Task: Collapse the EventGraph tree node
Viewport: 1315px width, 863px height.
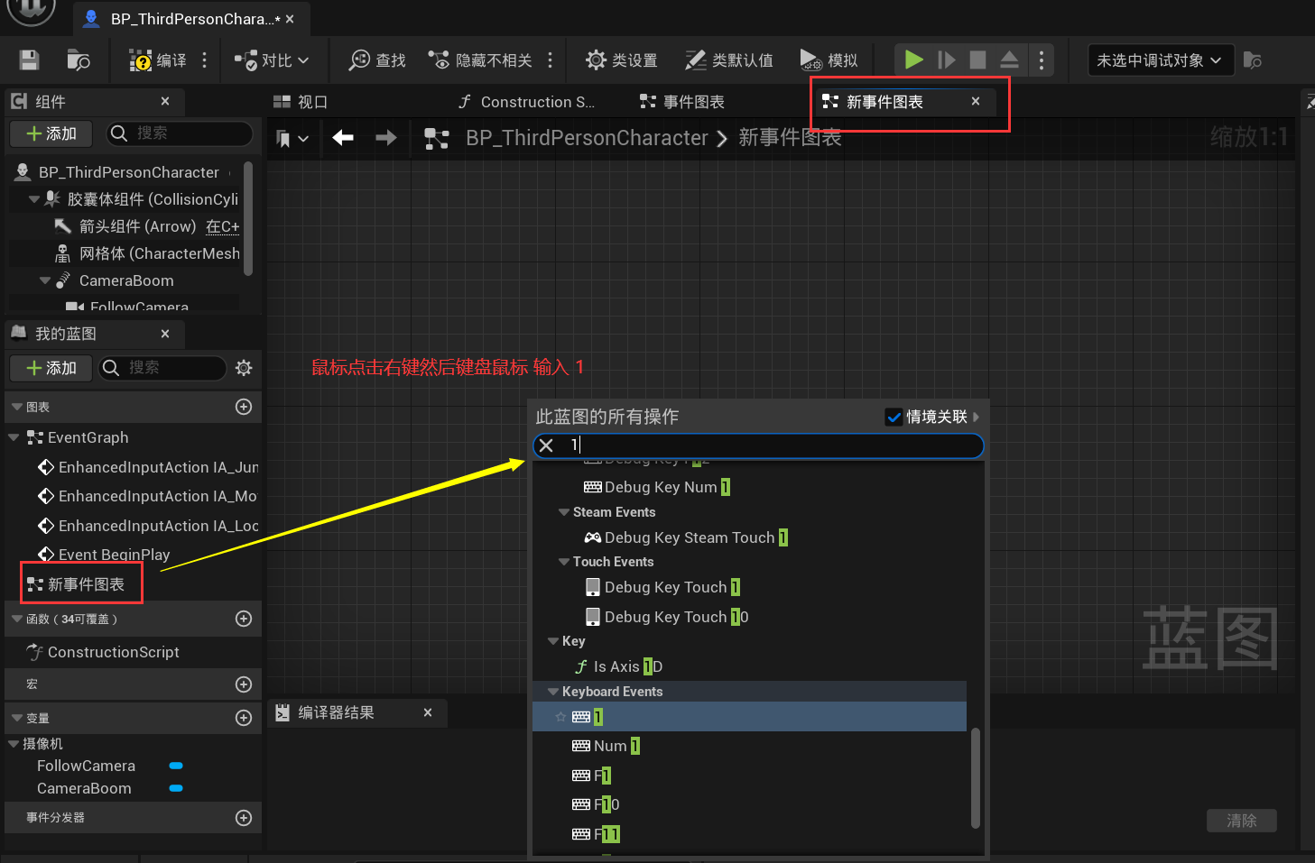Action: (x=14, y=437)
